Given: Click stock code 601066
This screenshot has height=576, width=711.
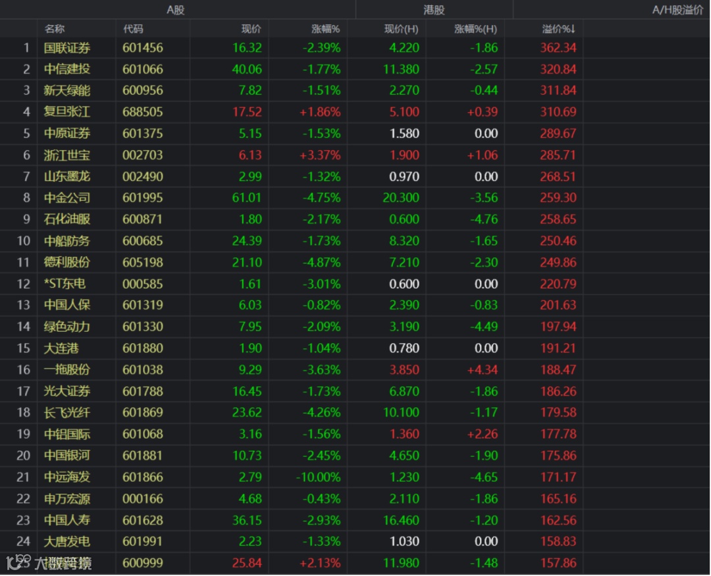Looking at the screenshot, I should (x=142, y=69).
